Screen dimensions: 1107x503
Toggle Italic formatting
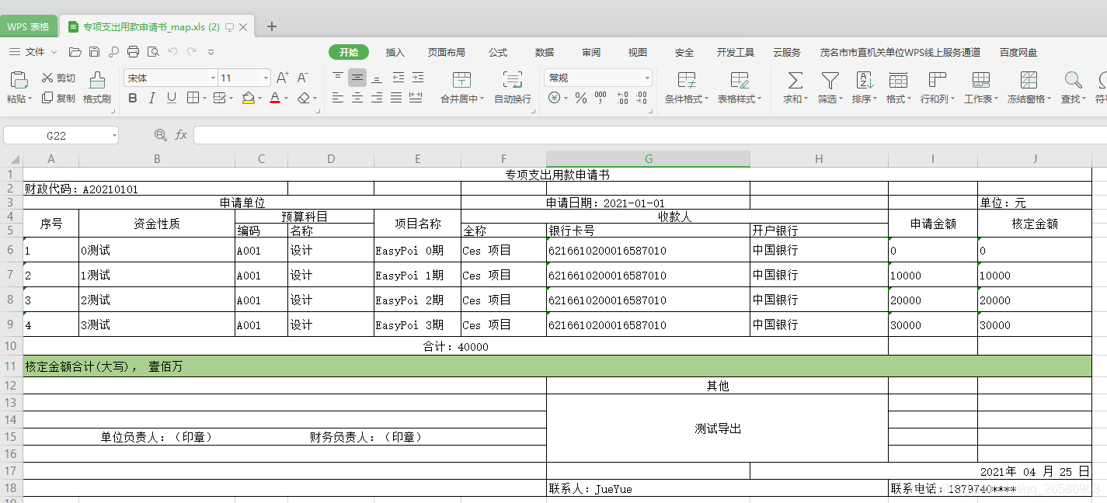click(151, 98)
